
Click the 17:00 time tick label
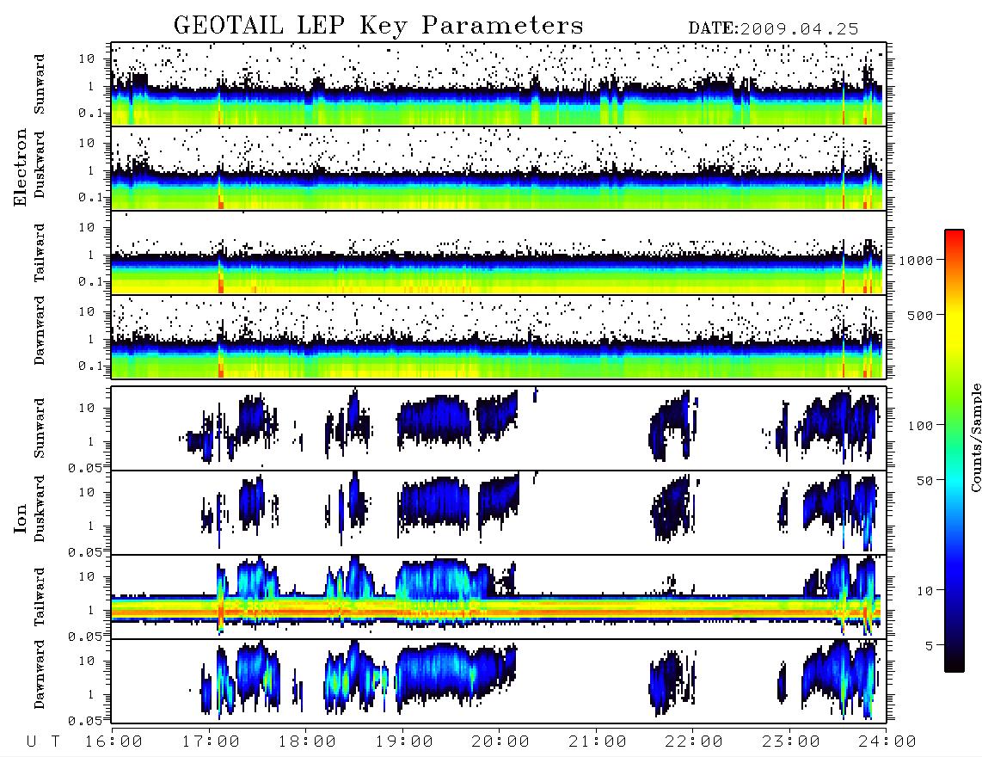pos(211,742)
